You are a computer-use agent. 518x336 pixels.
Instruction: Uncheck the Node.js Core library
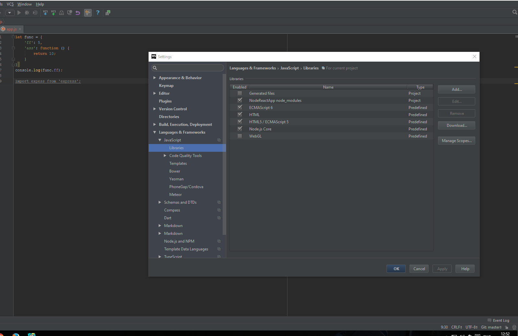pyautogui.click(x=240, y=129)
